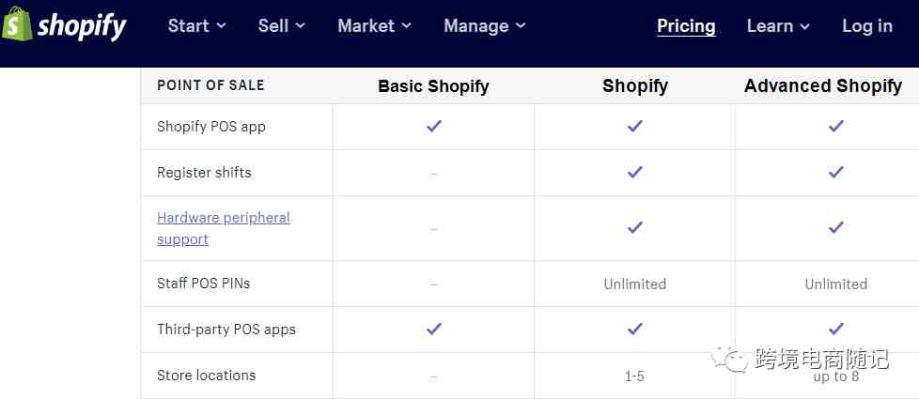The width and height of the screenshot is (919, 399).
Task: Open the Manage dropdown menu
Action: [485, 25]
